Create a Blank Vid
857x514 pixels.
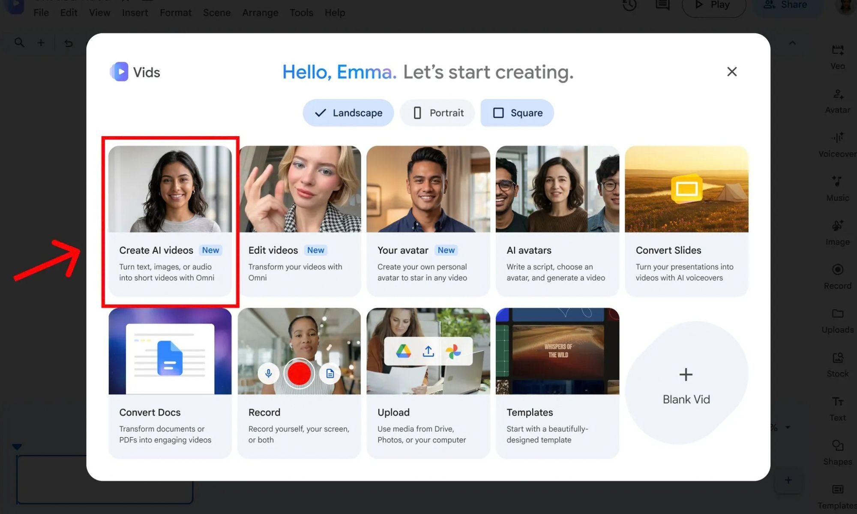[686, 383]
